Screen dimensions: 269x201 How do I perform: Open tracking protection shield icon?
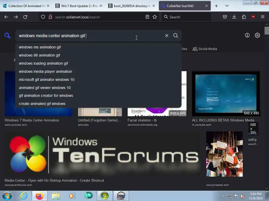pos(43,17)
